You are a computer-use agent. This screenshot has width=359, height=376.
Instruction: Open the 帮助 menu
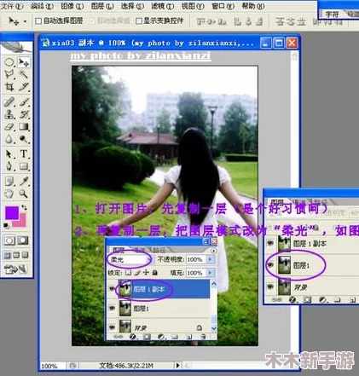pyautogui.click(x=253, y=6)
